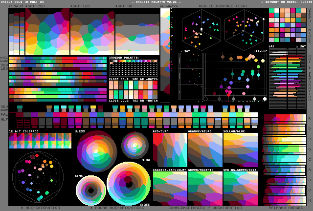This screenshot has width=313, height=211.
Task: Click the hue-saturation circular plot
Action: [x=38, y=177]
